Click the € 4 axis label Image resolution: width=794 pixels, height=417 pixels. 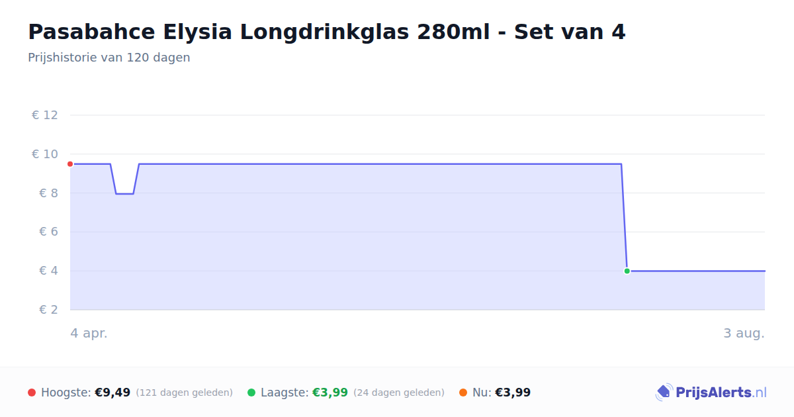(49, 271)
